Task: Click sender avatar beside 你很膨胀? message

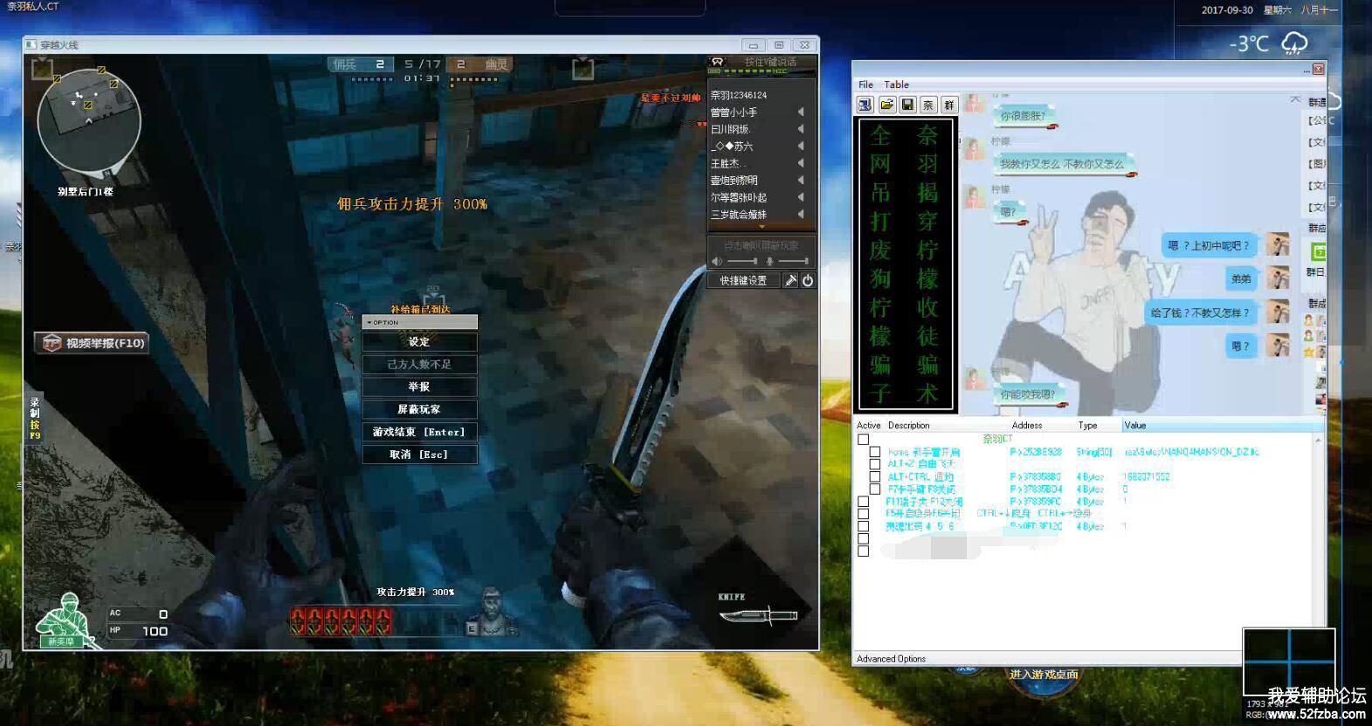Action: (975, 104)
